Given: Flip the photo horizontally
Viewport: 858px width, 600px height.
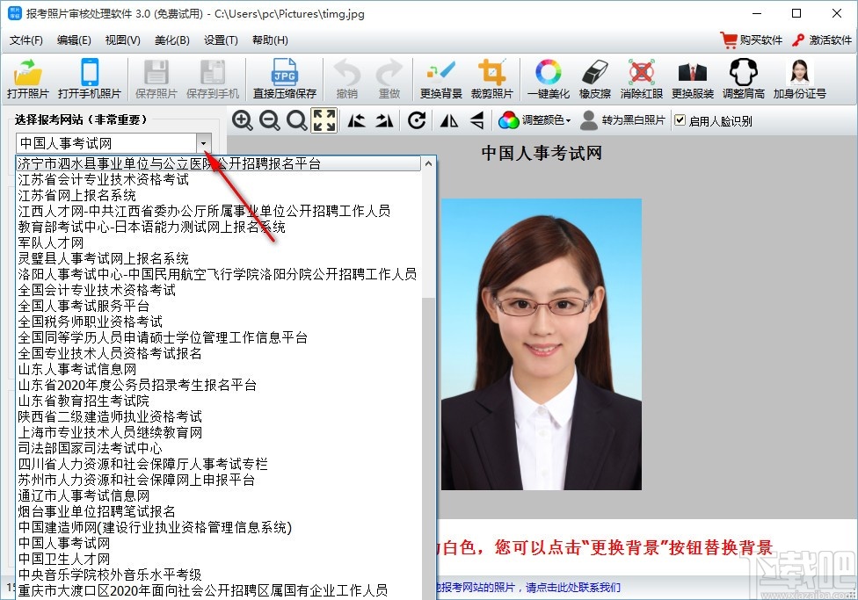Looking at the screenshot, I should (x=449, y=120).
